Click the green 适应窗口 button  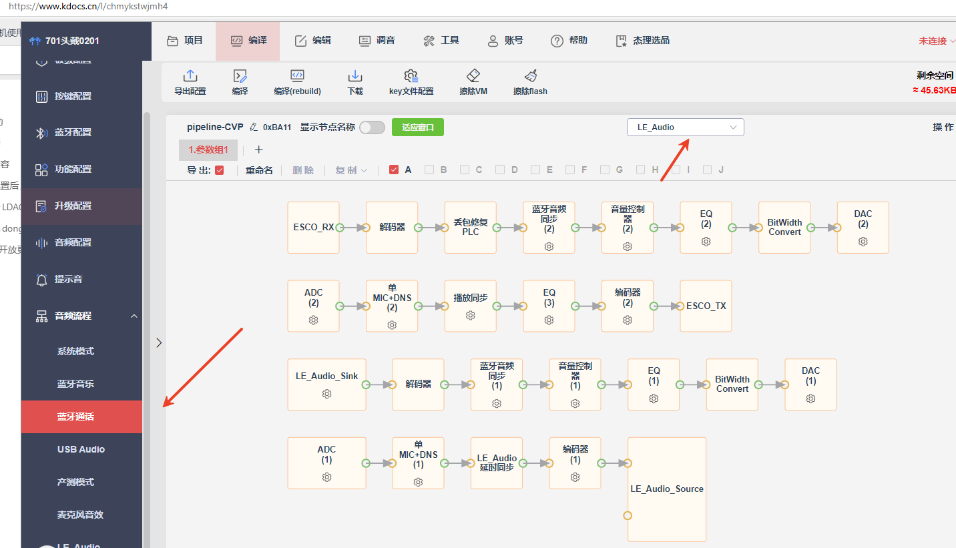point(418,127)
